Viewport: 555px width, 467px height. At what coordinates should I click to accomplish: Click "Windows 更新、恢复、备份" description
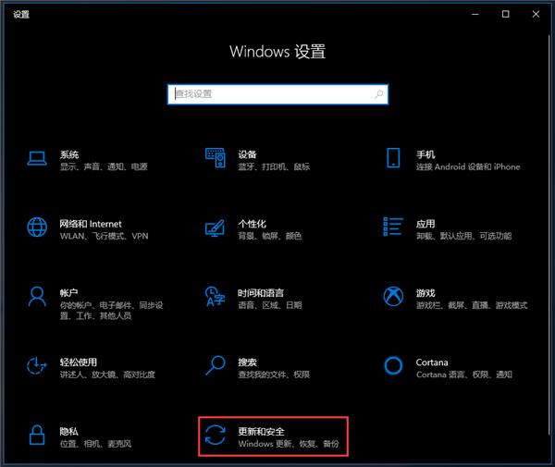[289, 444]
